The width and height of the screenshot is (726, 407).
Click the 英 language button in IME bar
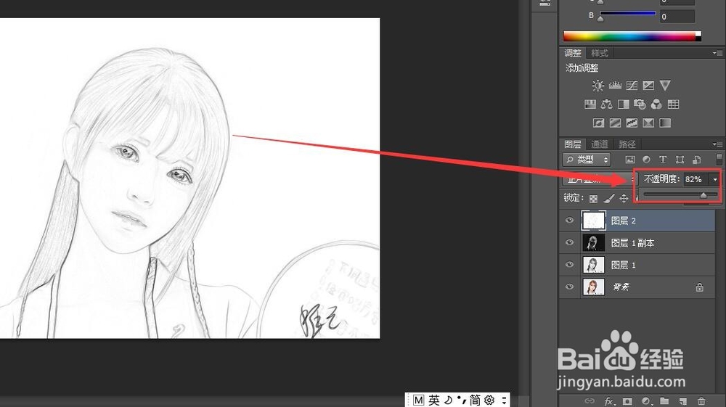(434, 400)
